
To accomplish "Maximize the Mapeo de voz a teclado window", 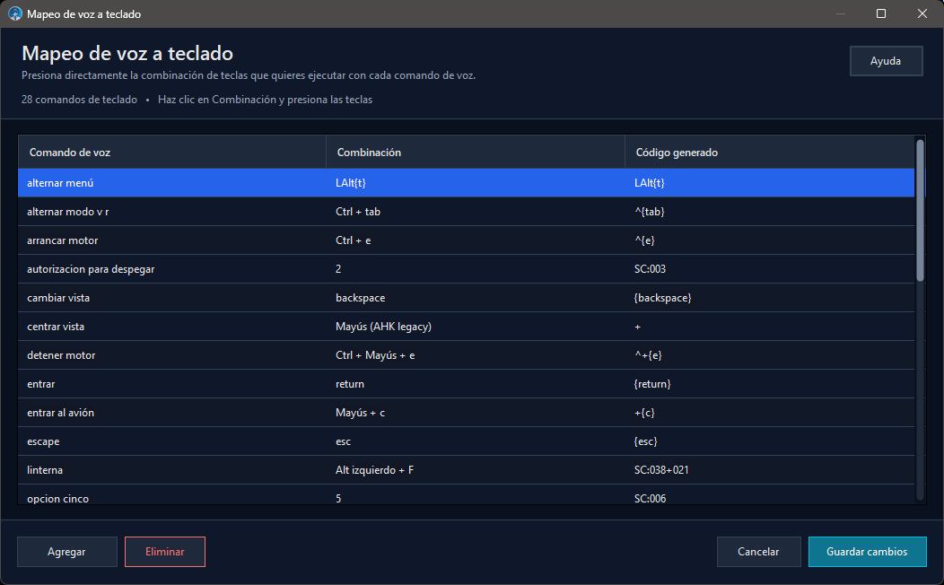I will [881, 13].
